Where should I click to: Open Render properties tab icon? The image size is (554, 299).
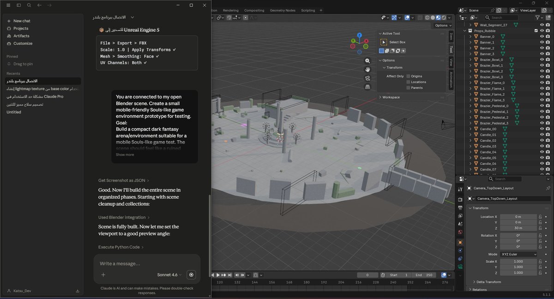click(x=460, y=199)
